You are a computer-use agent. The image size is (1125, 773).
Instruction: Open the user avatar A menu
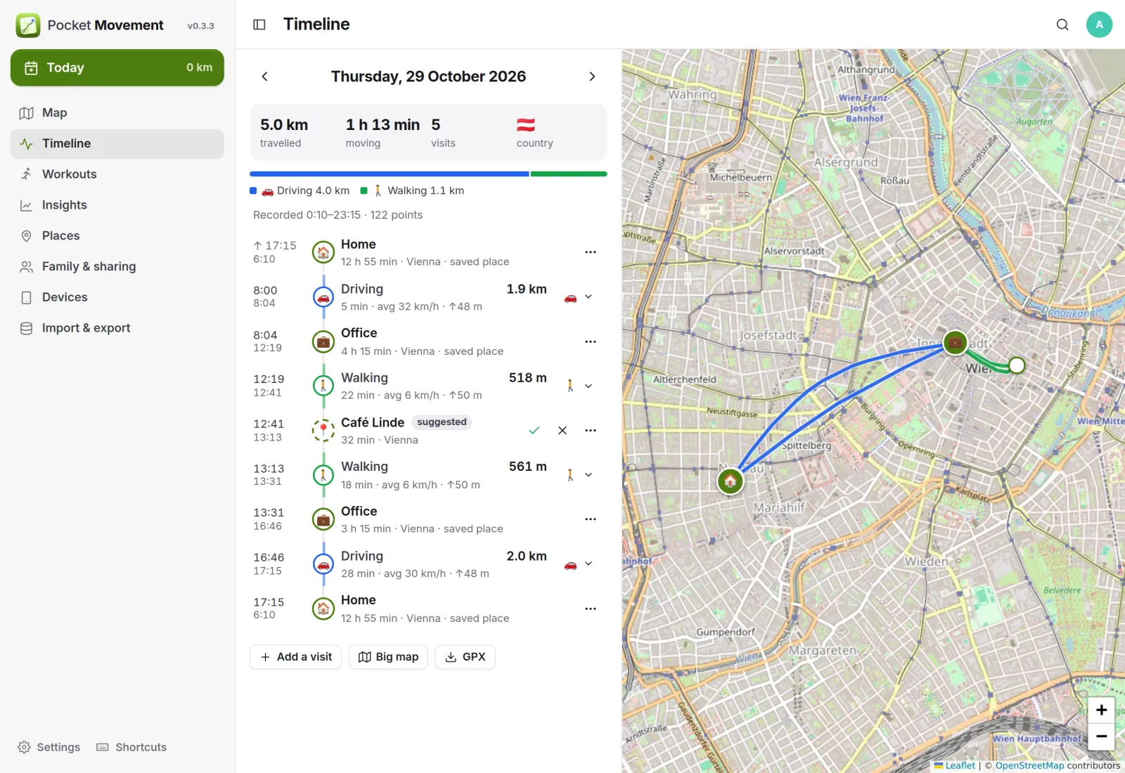[x=1099, y=25]
